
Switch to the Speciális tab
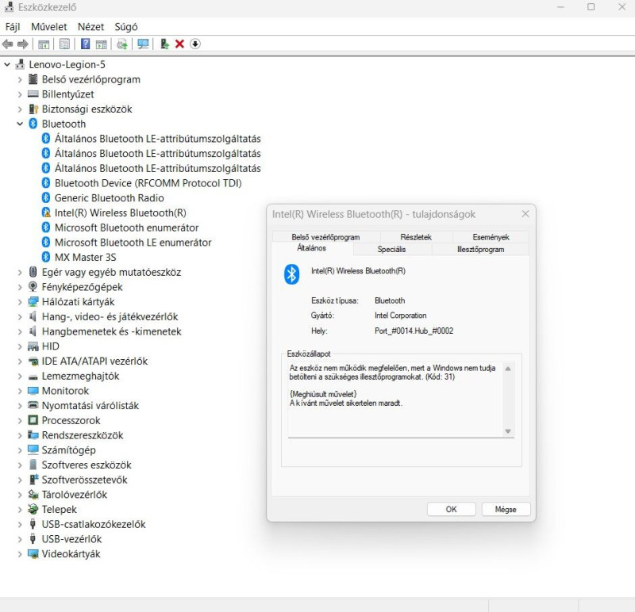point(391,249)
